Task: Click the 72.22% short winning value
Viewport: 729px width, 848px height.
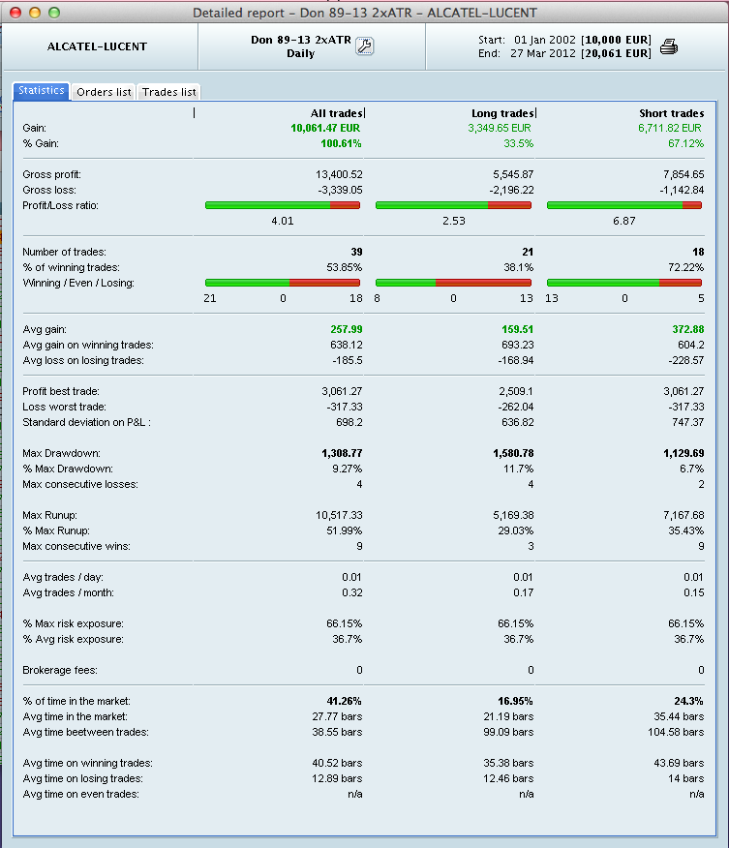Action: tap(685, 268)
